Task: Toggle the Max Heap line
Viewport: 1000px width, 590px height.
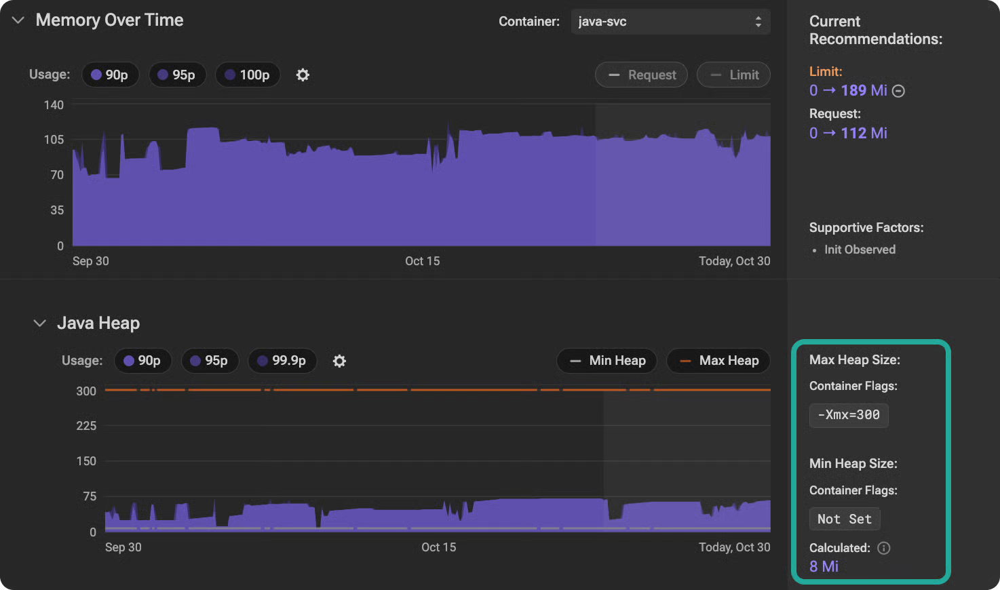Action: point(718,361)
